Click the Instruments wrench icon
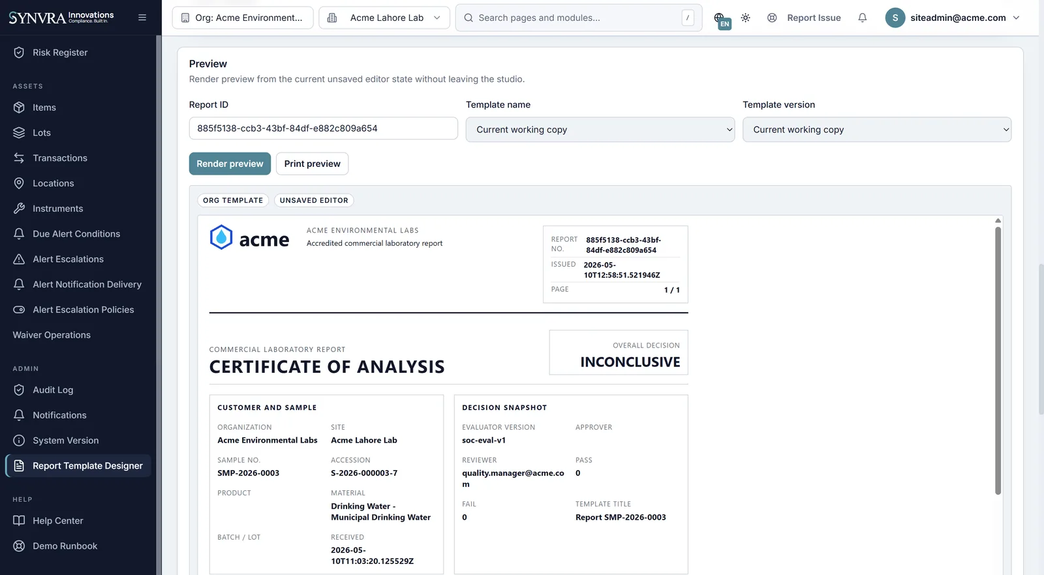Viewport: 1044px width, 575px height. click(19, 209)
